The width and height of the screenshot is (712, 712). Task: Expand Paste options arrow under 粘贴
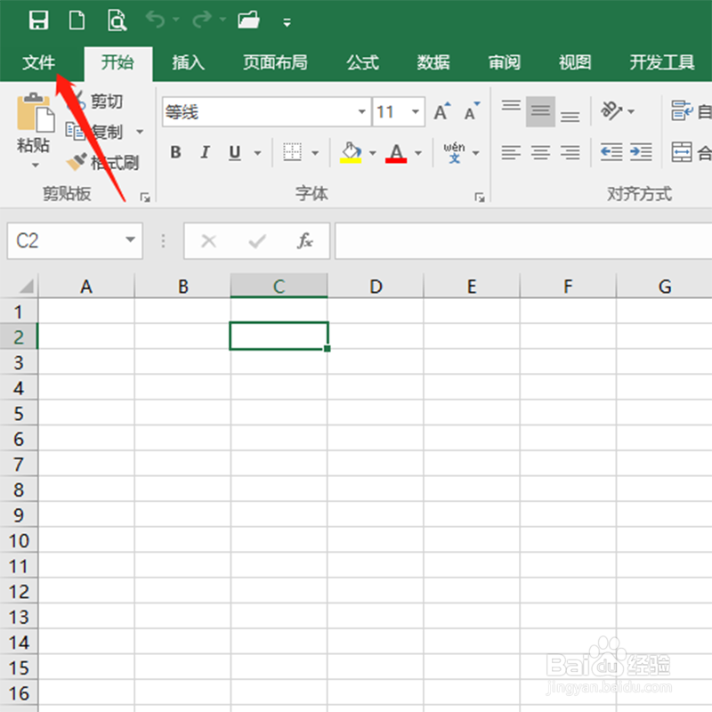(x=36, y=166)
